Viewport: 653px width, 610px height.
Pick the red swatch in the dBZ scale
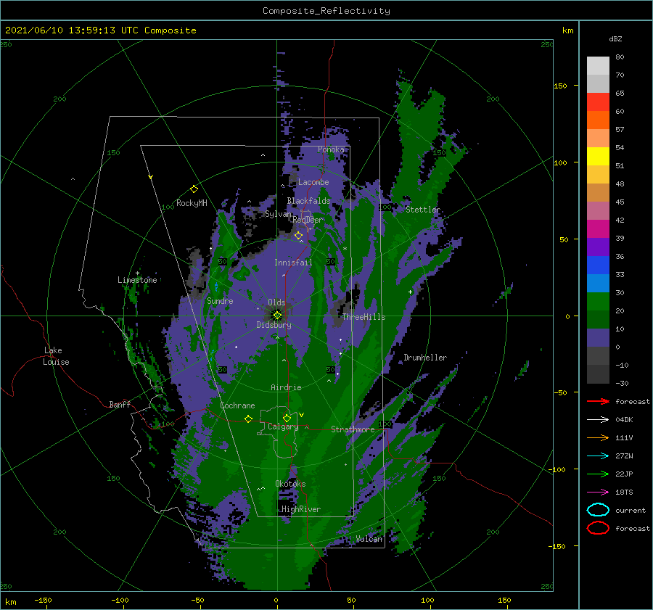(598, 102)
